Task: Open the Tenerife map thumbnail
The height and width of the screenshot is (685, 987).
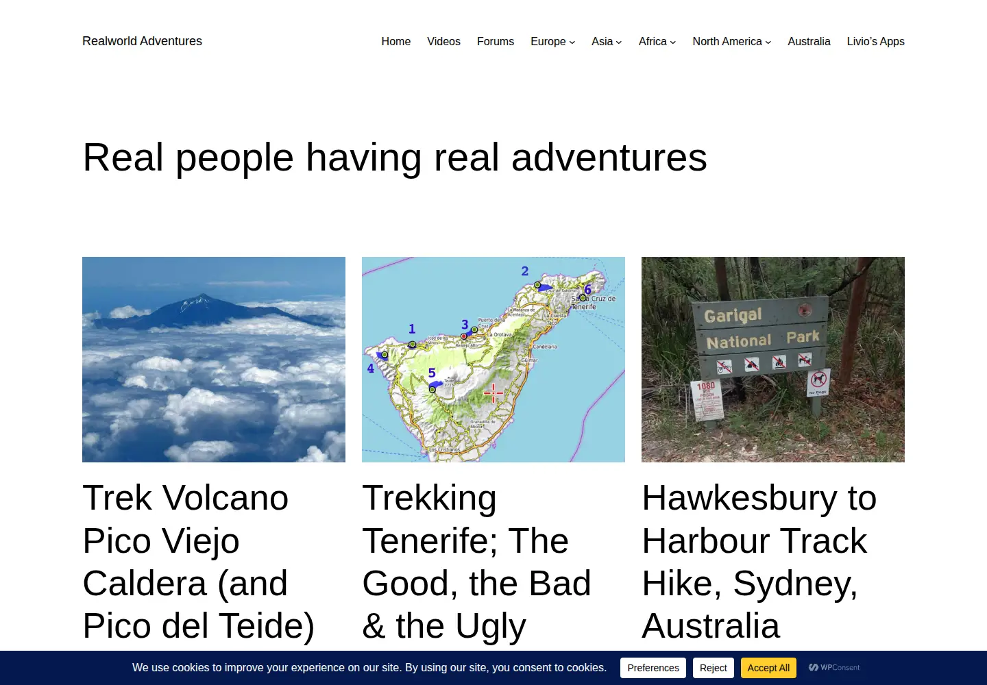Action: (x=493, y=360)
